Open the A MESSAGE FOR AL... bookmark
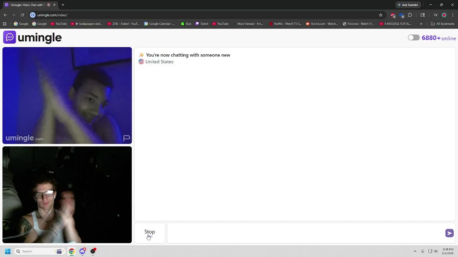458x257 pixels. [x=395, y=24]
